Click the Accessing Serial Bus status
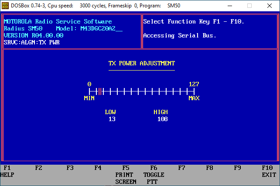 [180, 35]
